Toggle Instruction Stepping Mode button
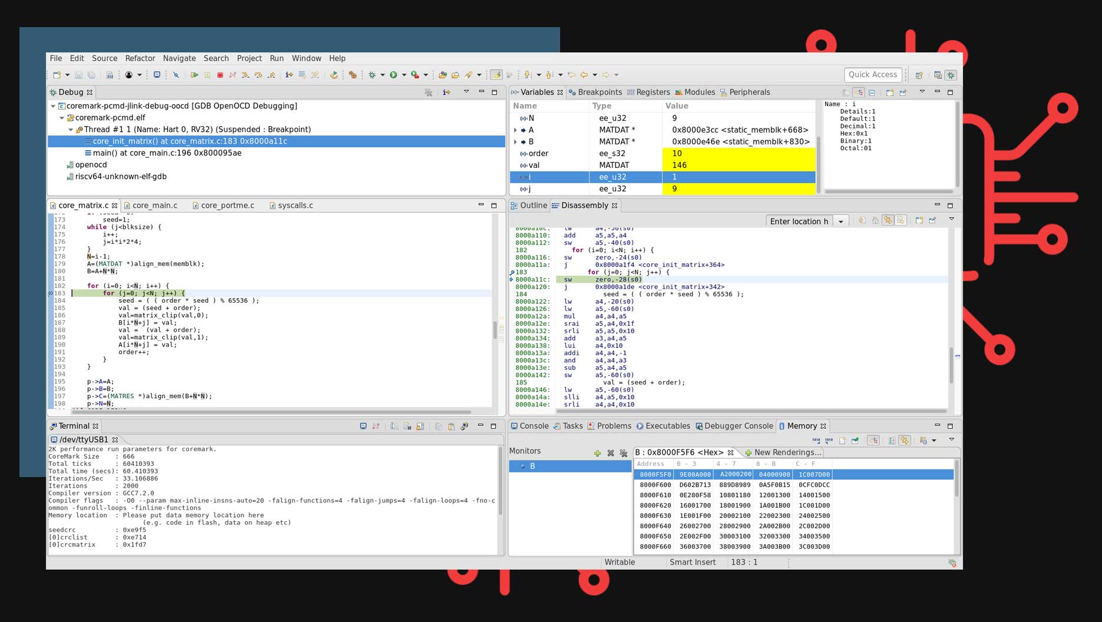 click(x=289, y=75)
